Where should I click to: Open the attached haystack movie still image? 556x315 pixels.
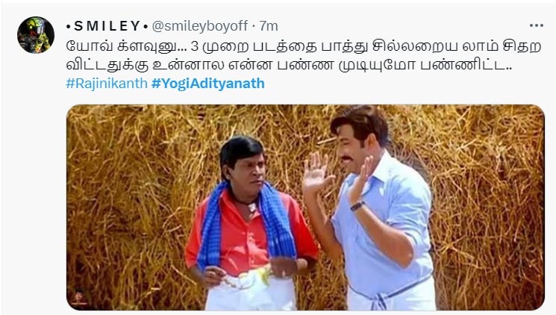click(x=305, y=208)
